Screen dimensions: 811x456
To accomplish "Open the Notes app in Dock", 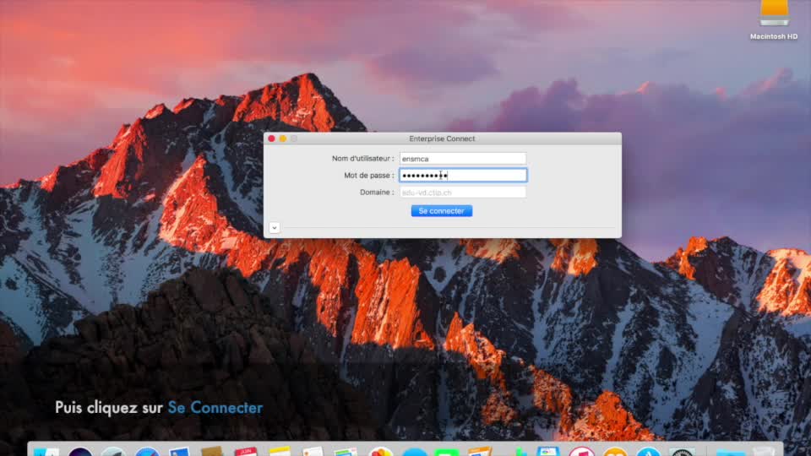I will pyautogui.click(x=280, y=452).
